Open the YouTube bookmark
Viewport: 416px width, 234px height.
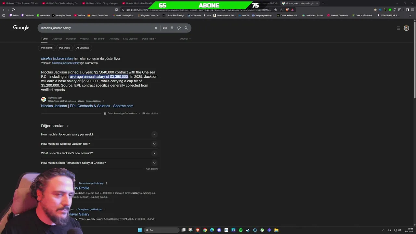point(79,15)
